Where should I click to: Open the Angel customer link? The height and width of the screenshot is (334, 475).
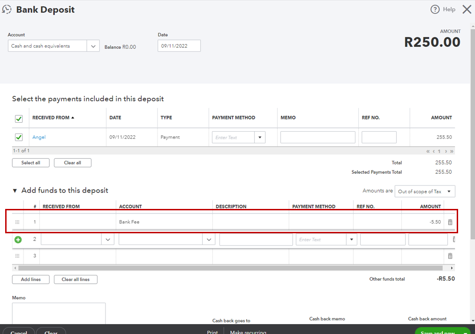(39, 137)
